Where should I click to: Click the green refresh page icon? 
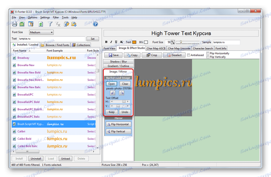41,24
